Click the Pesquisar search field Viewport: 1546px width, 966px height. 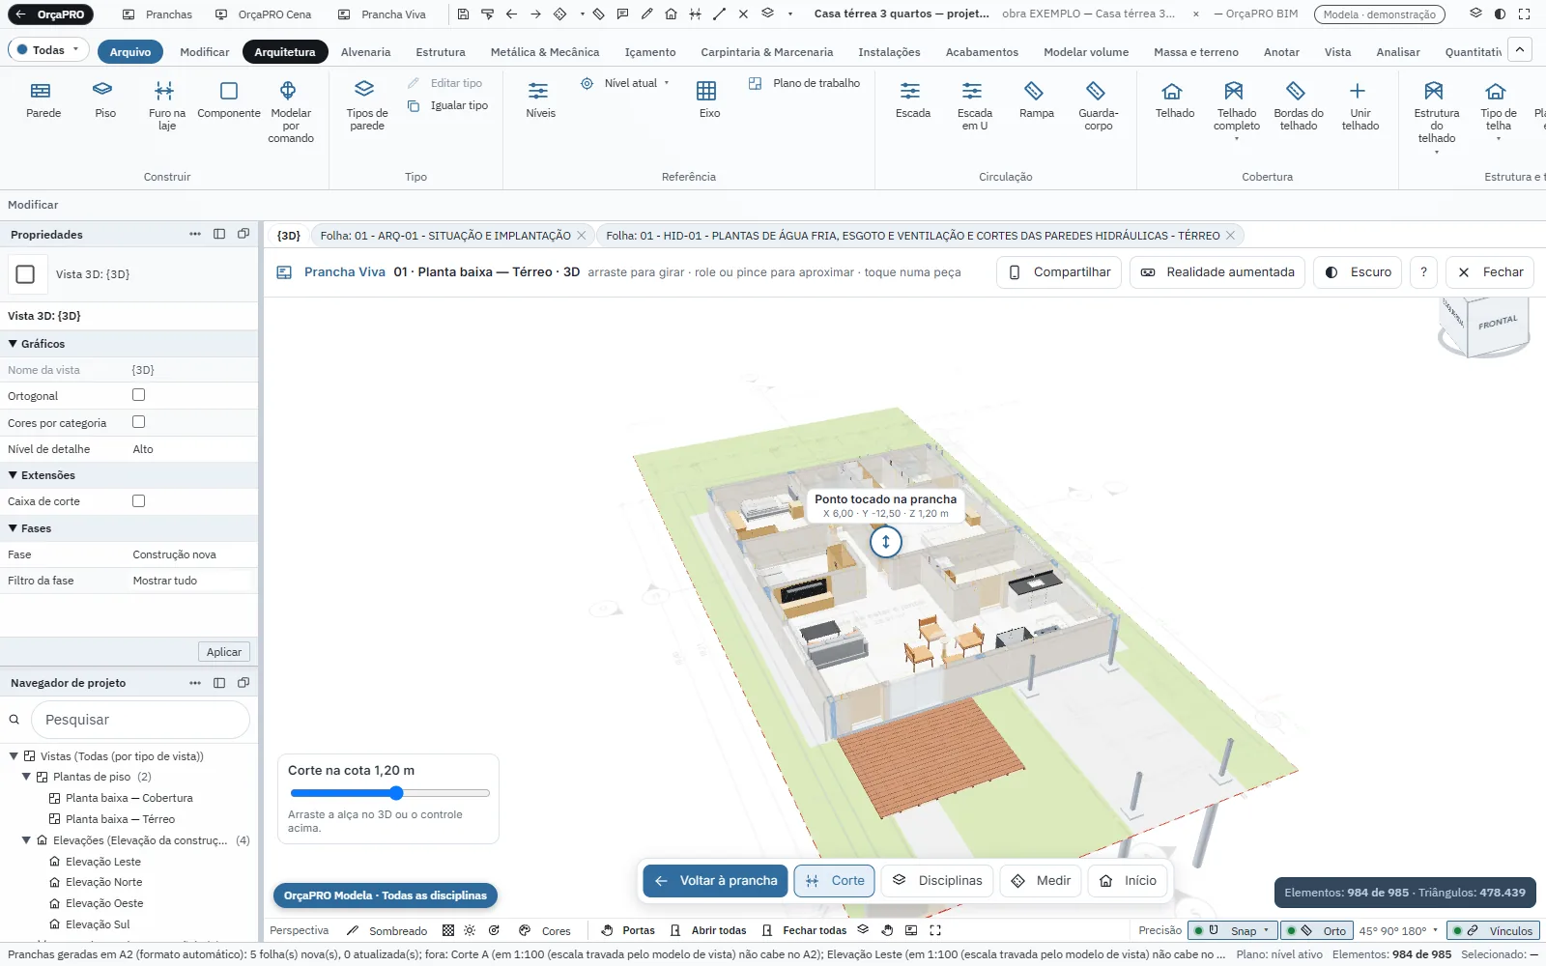[141, 720]
